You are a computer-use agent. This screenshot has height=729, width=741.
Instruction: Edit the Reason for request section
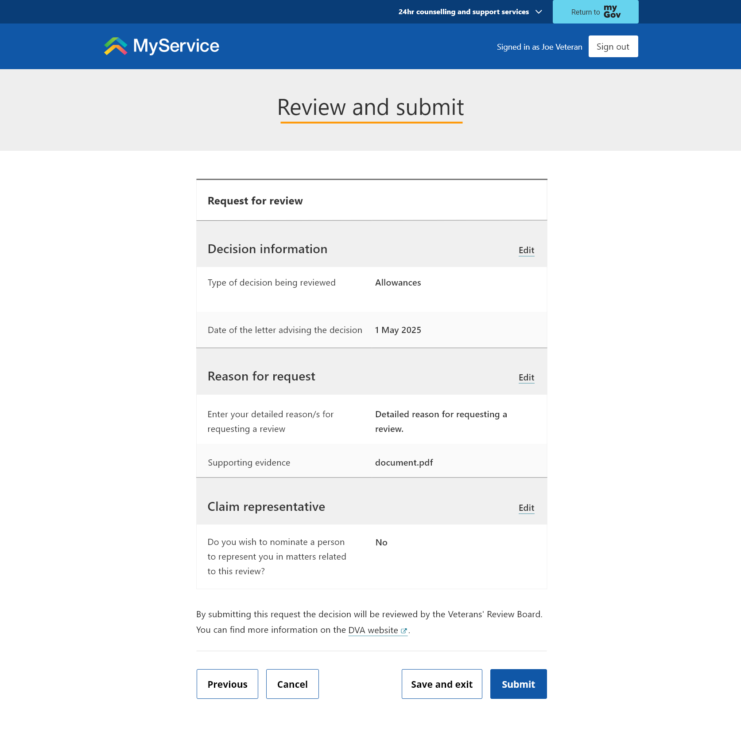tap(526, 377)
